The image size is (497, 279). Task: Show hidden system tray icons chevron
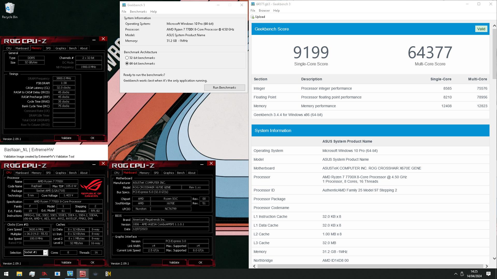point(456,274)
